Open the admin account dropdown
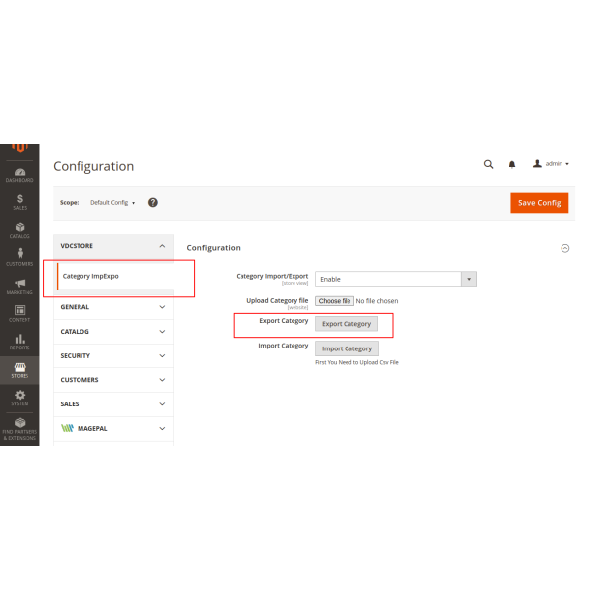 pos(551,164)
